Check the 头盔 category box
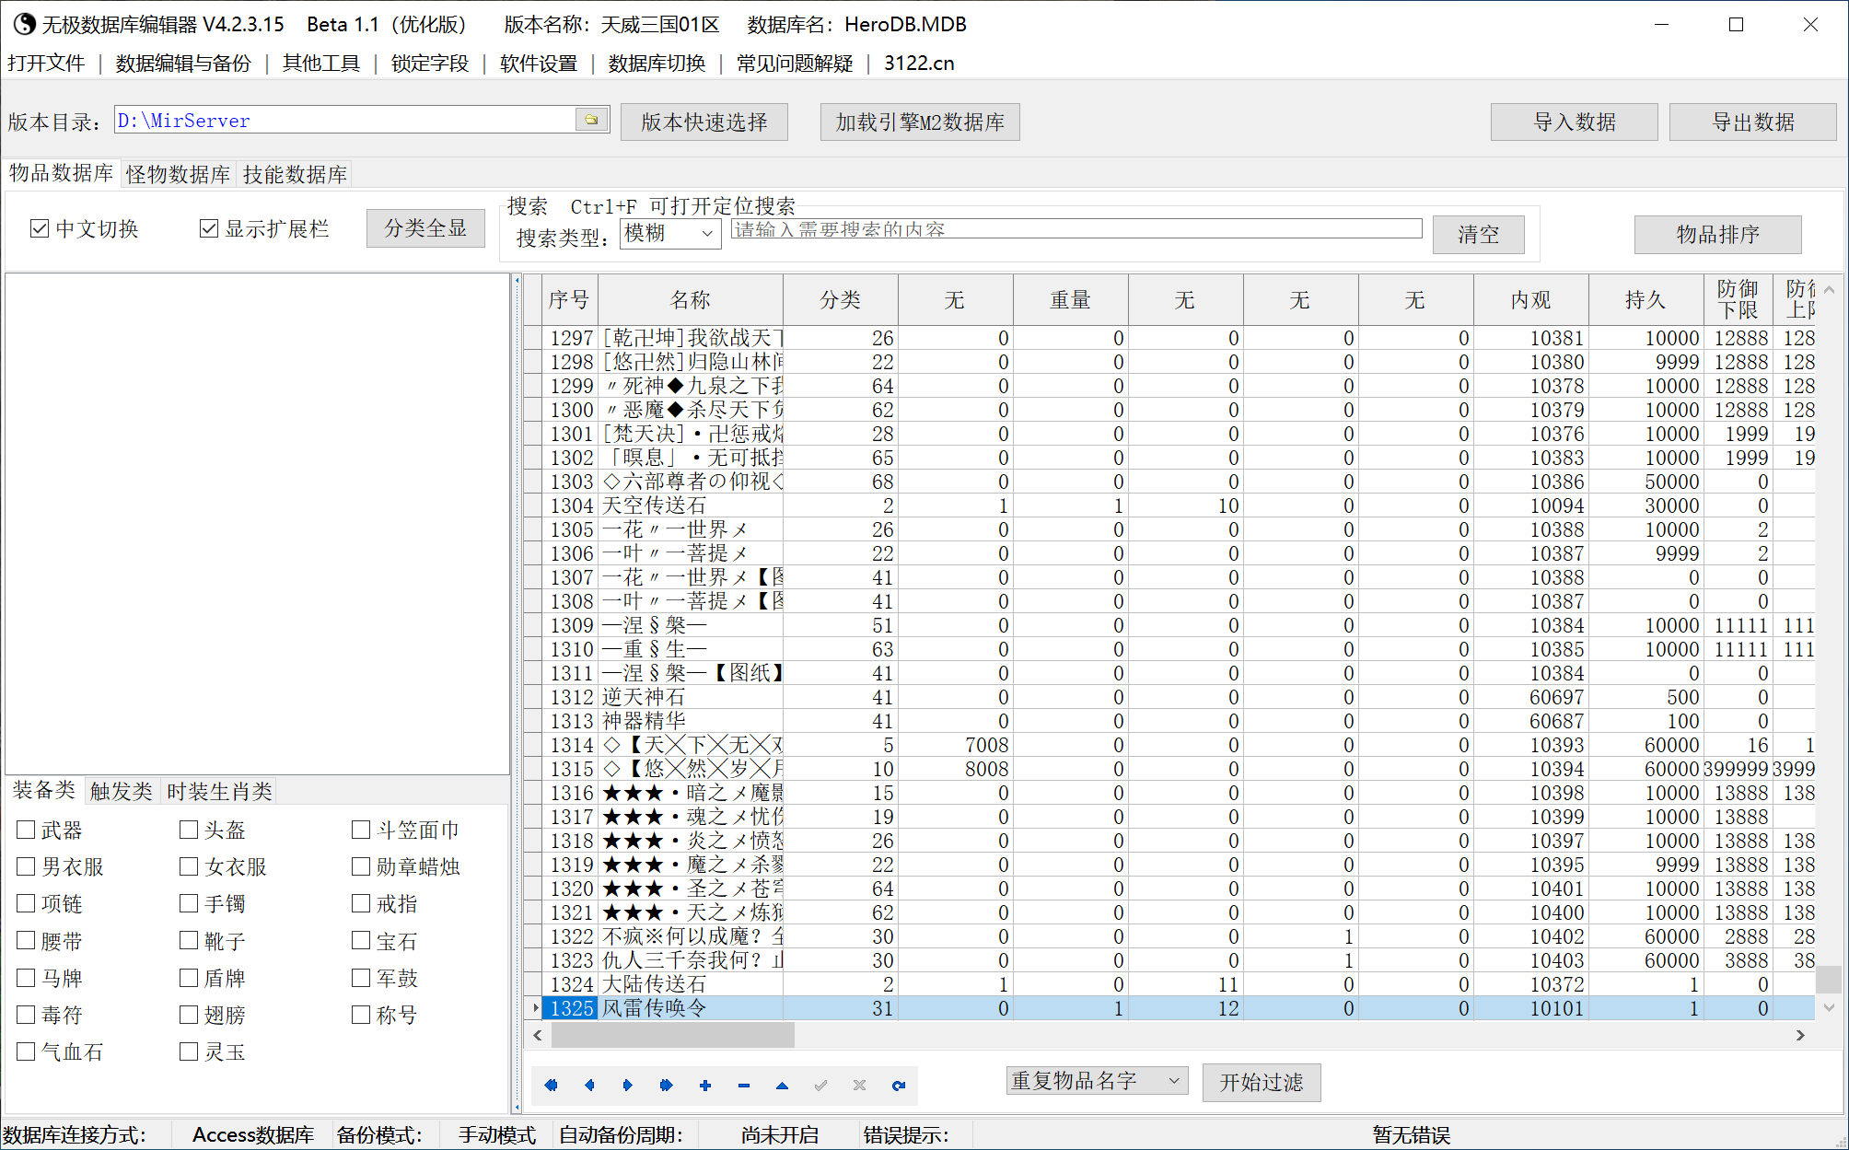The width and height of the screenshot is (1849, 1150). [189, 830]
